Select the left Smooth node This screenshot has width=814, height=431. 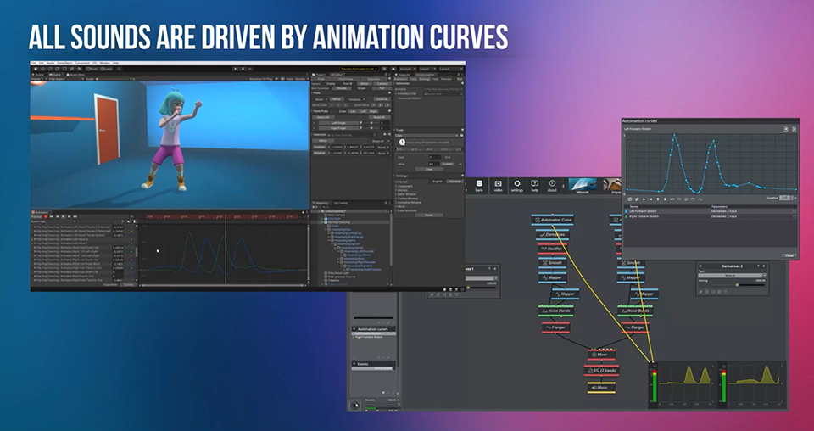coord(552,263)
